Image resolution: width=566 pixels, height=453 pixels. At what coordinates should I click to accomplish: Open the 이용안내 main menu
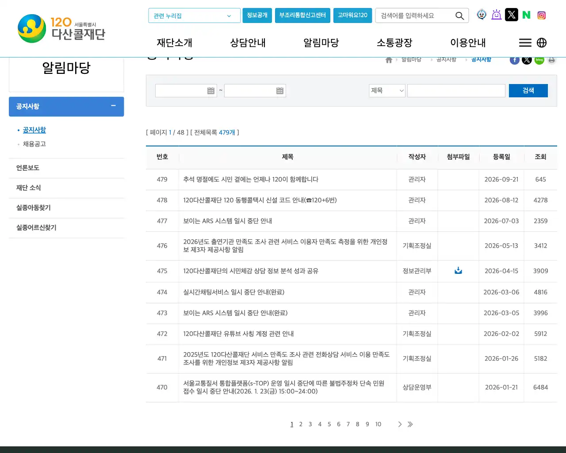click(x=468, y=42)
